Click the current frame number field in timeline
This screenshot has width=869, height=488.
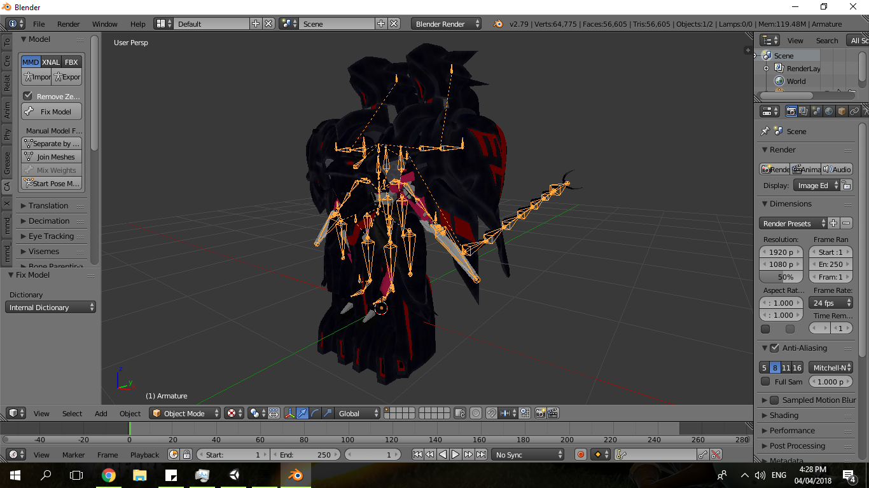[373, 454]
